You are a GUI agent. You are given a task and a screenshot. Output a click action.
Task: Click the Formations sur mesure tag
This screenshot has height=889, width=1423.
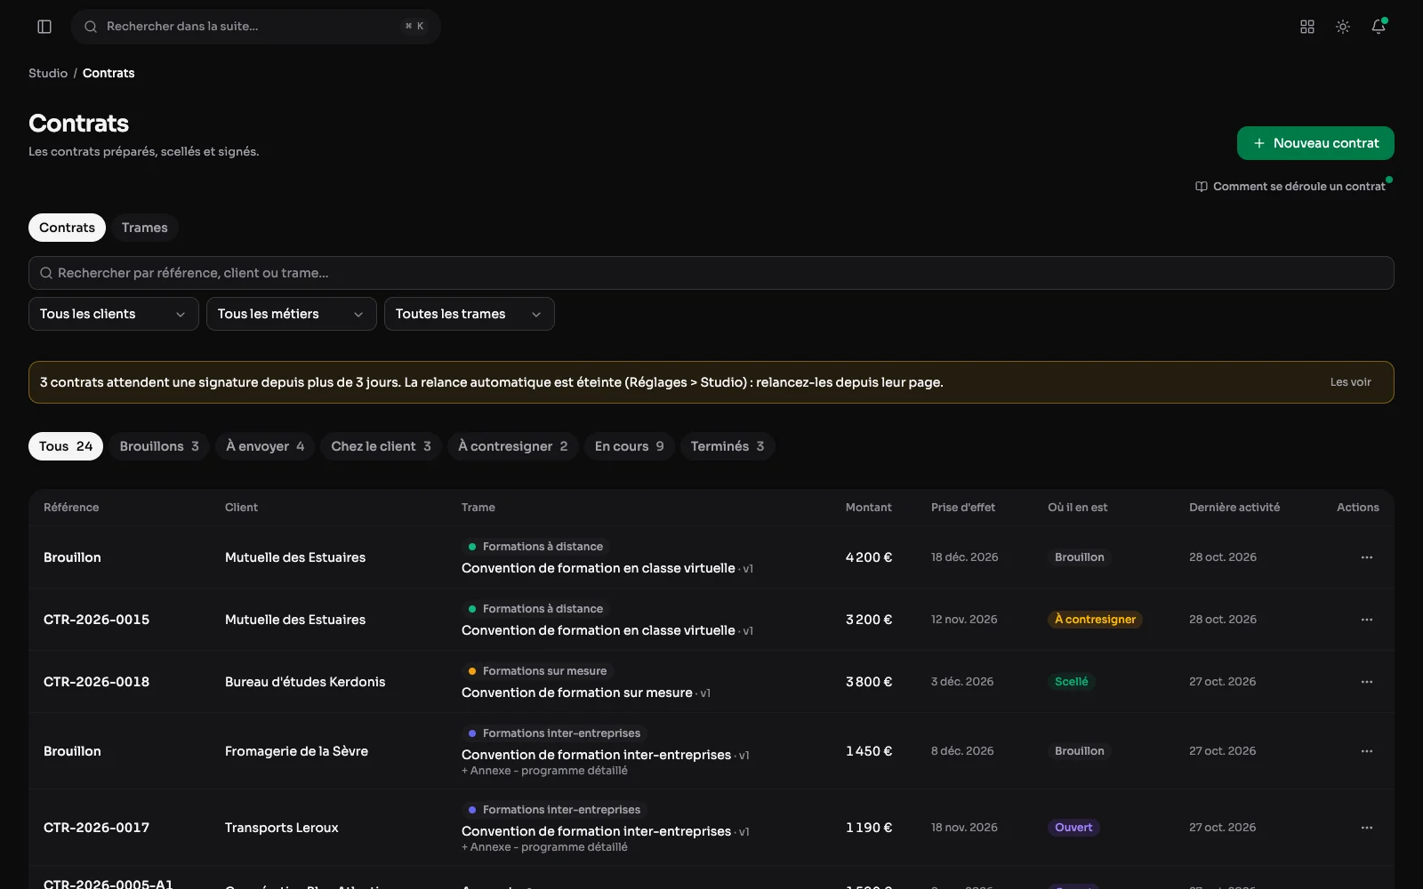[x=538, y=671]
